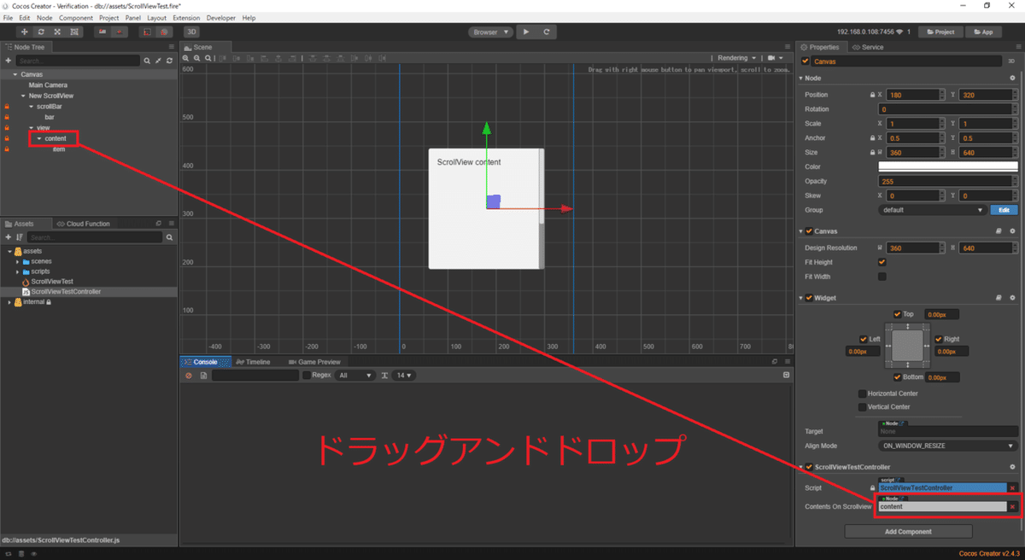The width and height of the screenshot is (1025, 560).
Task: Open the All log type filter dropdown
Action: coord(355,376)
